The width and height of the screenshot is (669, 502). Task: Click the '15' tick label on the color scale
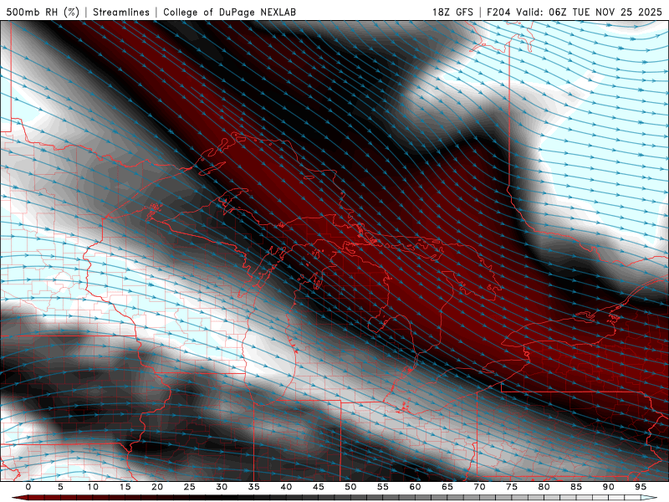tap(125, 487)
